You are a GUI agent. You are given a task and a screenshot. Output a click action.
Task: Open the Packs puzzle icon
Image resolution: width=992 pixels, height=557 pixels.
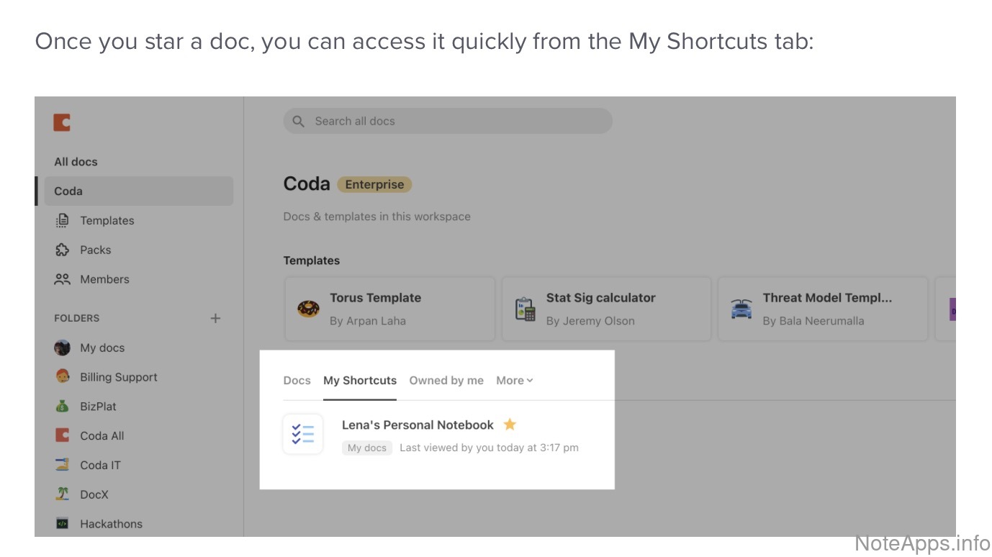[63, 250]
